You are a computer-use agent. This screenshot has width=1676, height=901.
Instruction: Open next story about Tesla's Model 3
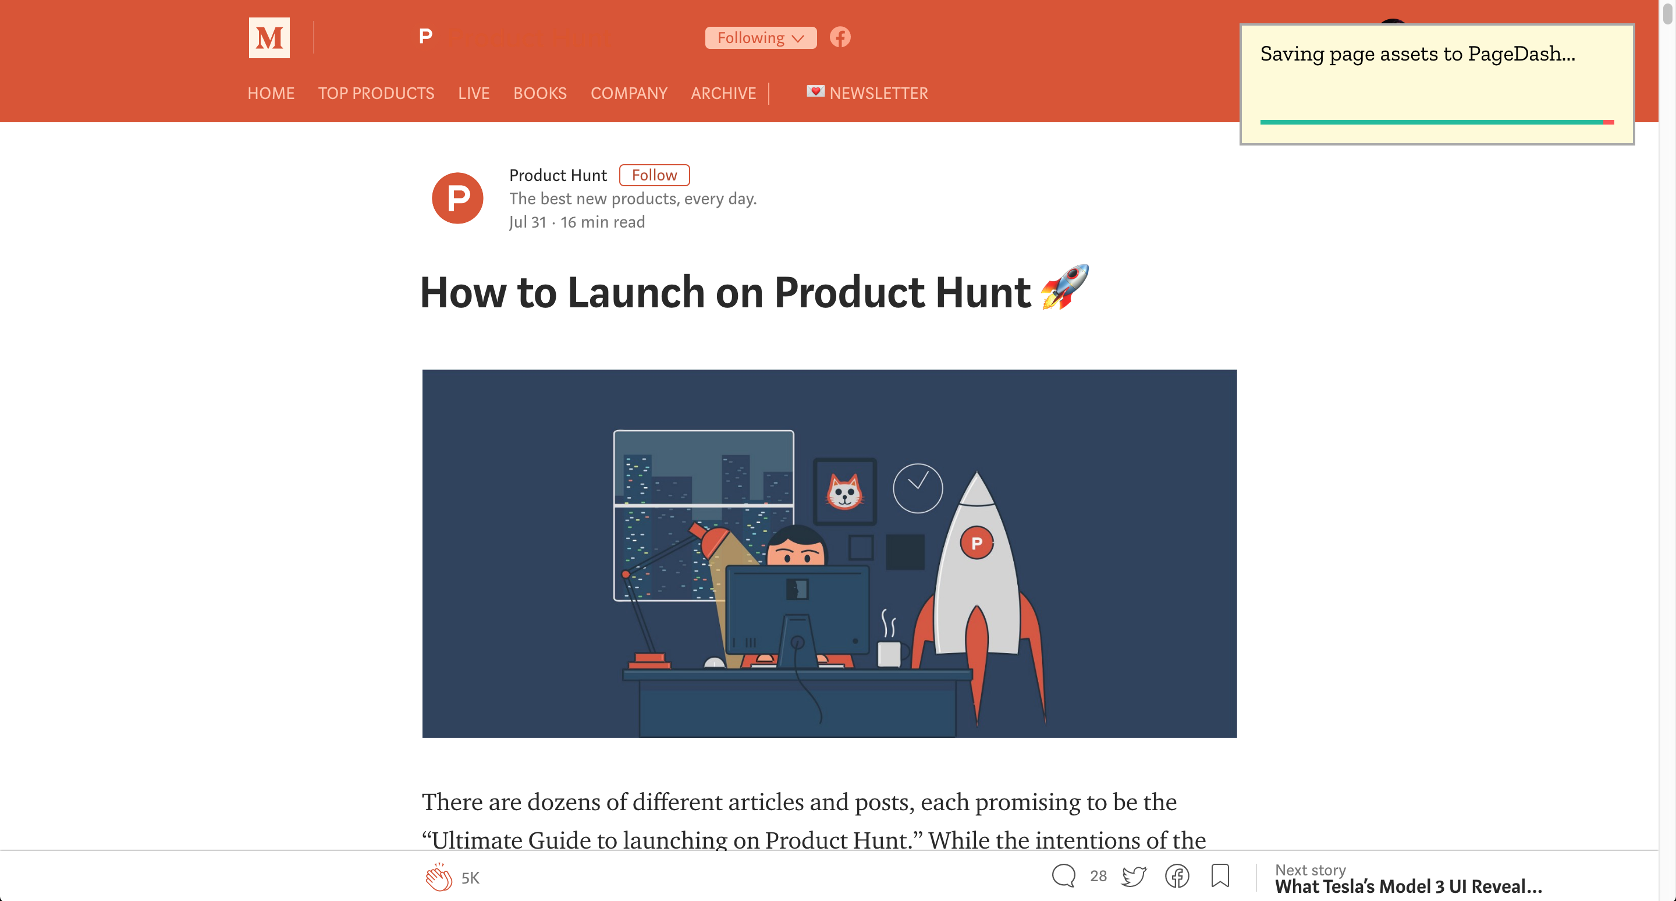coord(1408,885)
